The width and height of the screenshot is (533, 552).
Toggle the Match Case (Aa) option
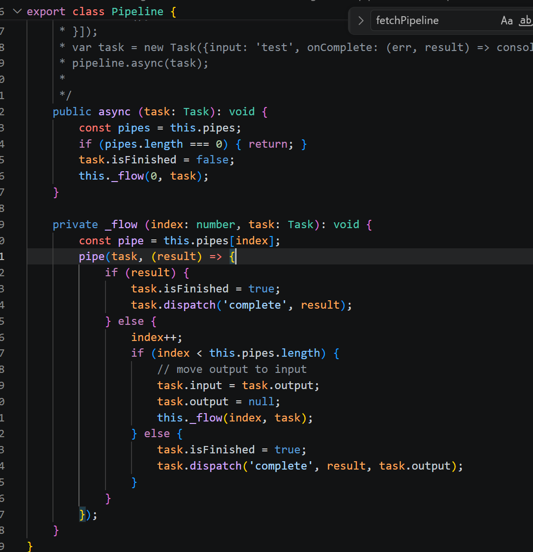[x=506, y=21]
